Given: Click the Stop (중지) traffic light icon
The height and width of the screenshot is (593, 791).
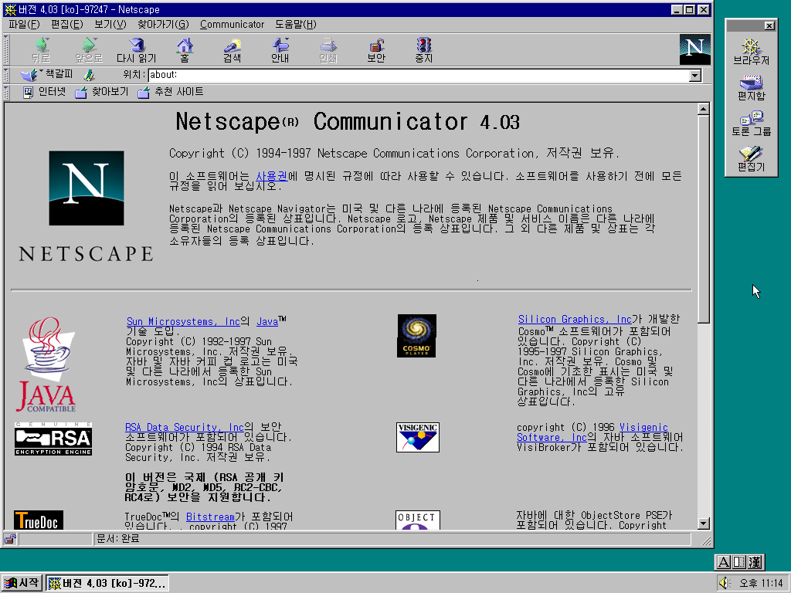Looking at the screenshot, I should tap(424, 50).
